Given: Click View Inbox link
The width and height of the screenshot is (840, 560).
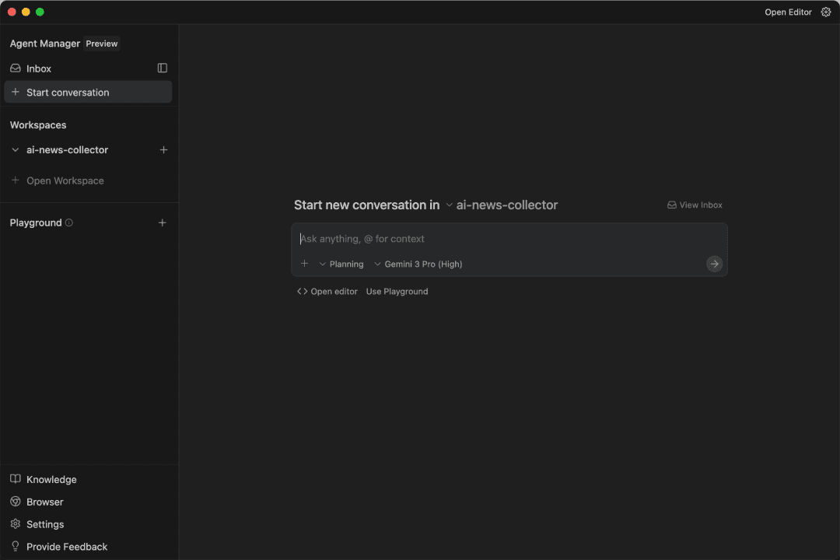Looking at the screenshot, I should click(695, 205).
